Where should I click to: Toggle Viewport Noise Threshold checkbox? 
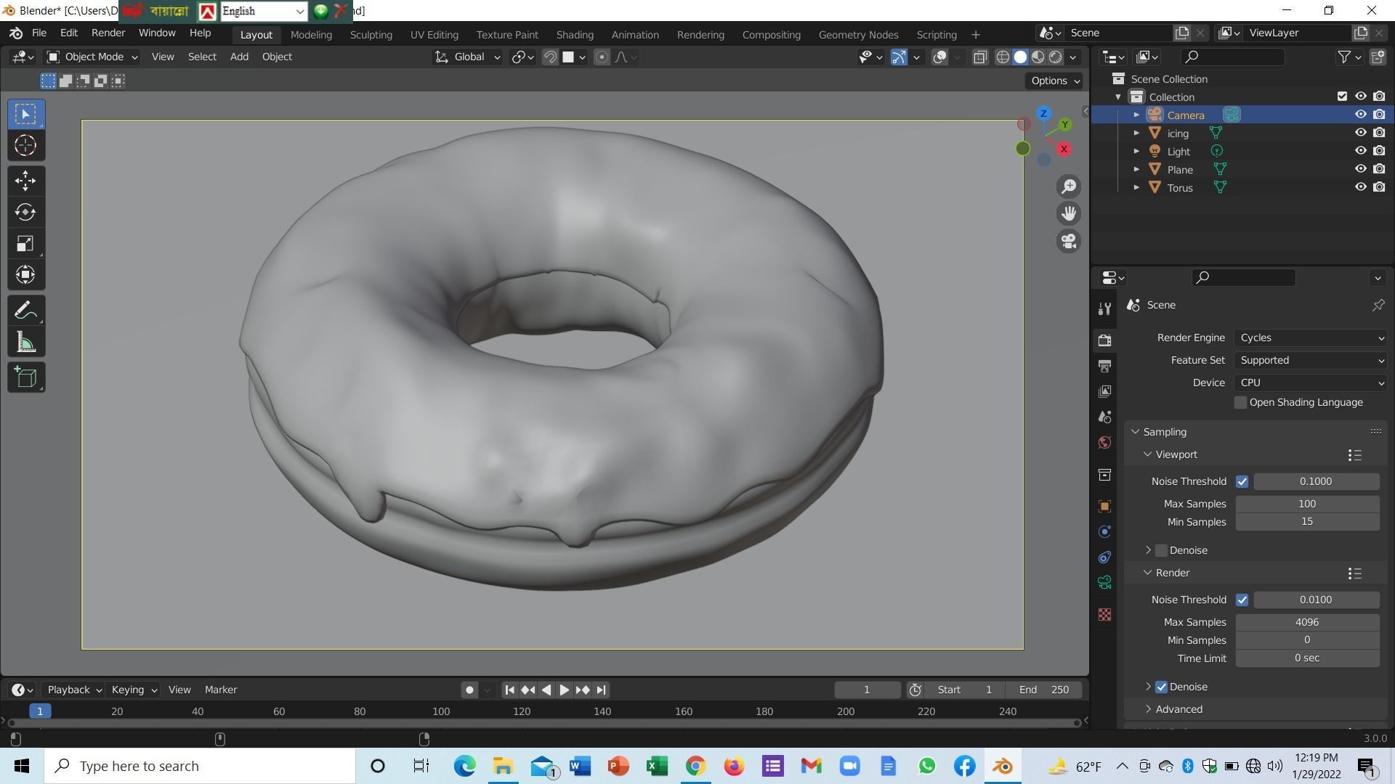[x=1242, y=481]
